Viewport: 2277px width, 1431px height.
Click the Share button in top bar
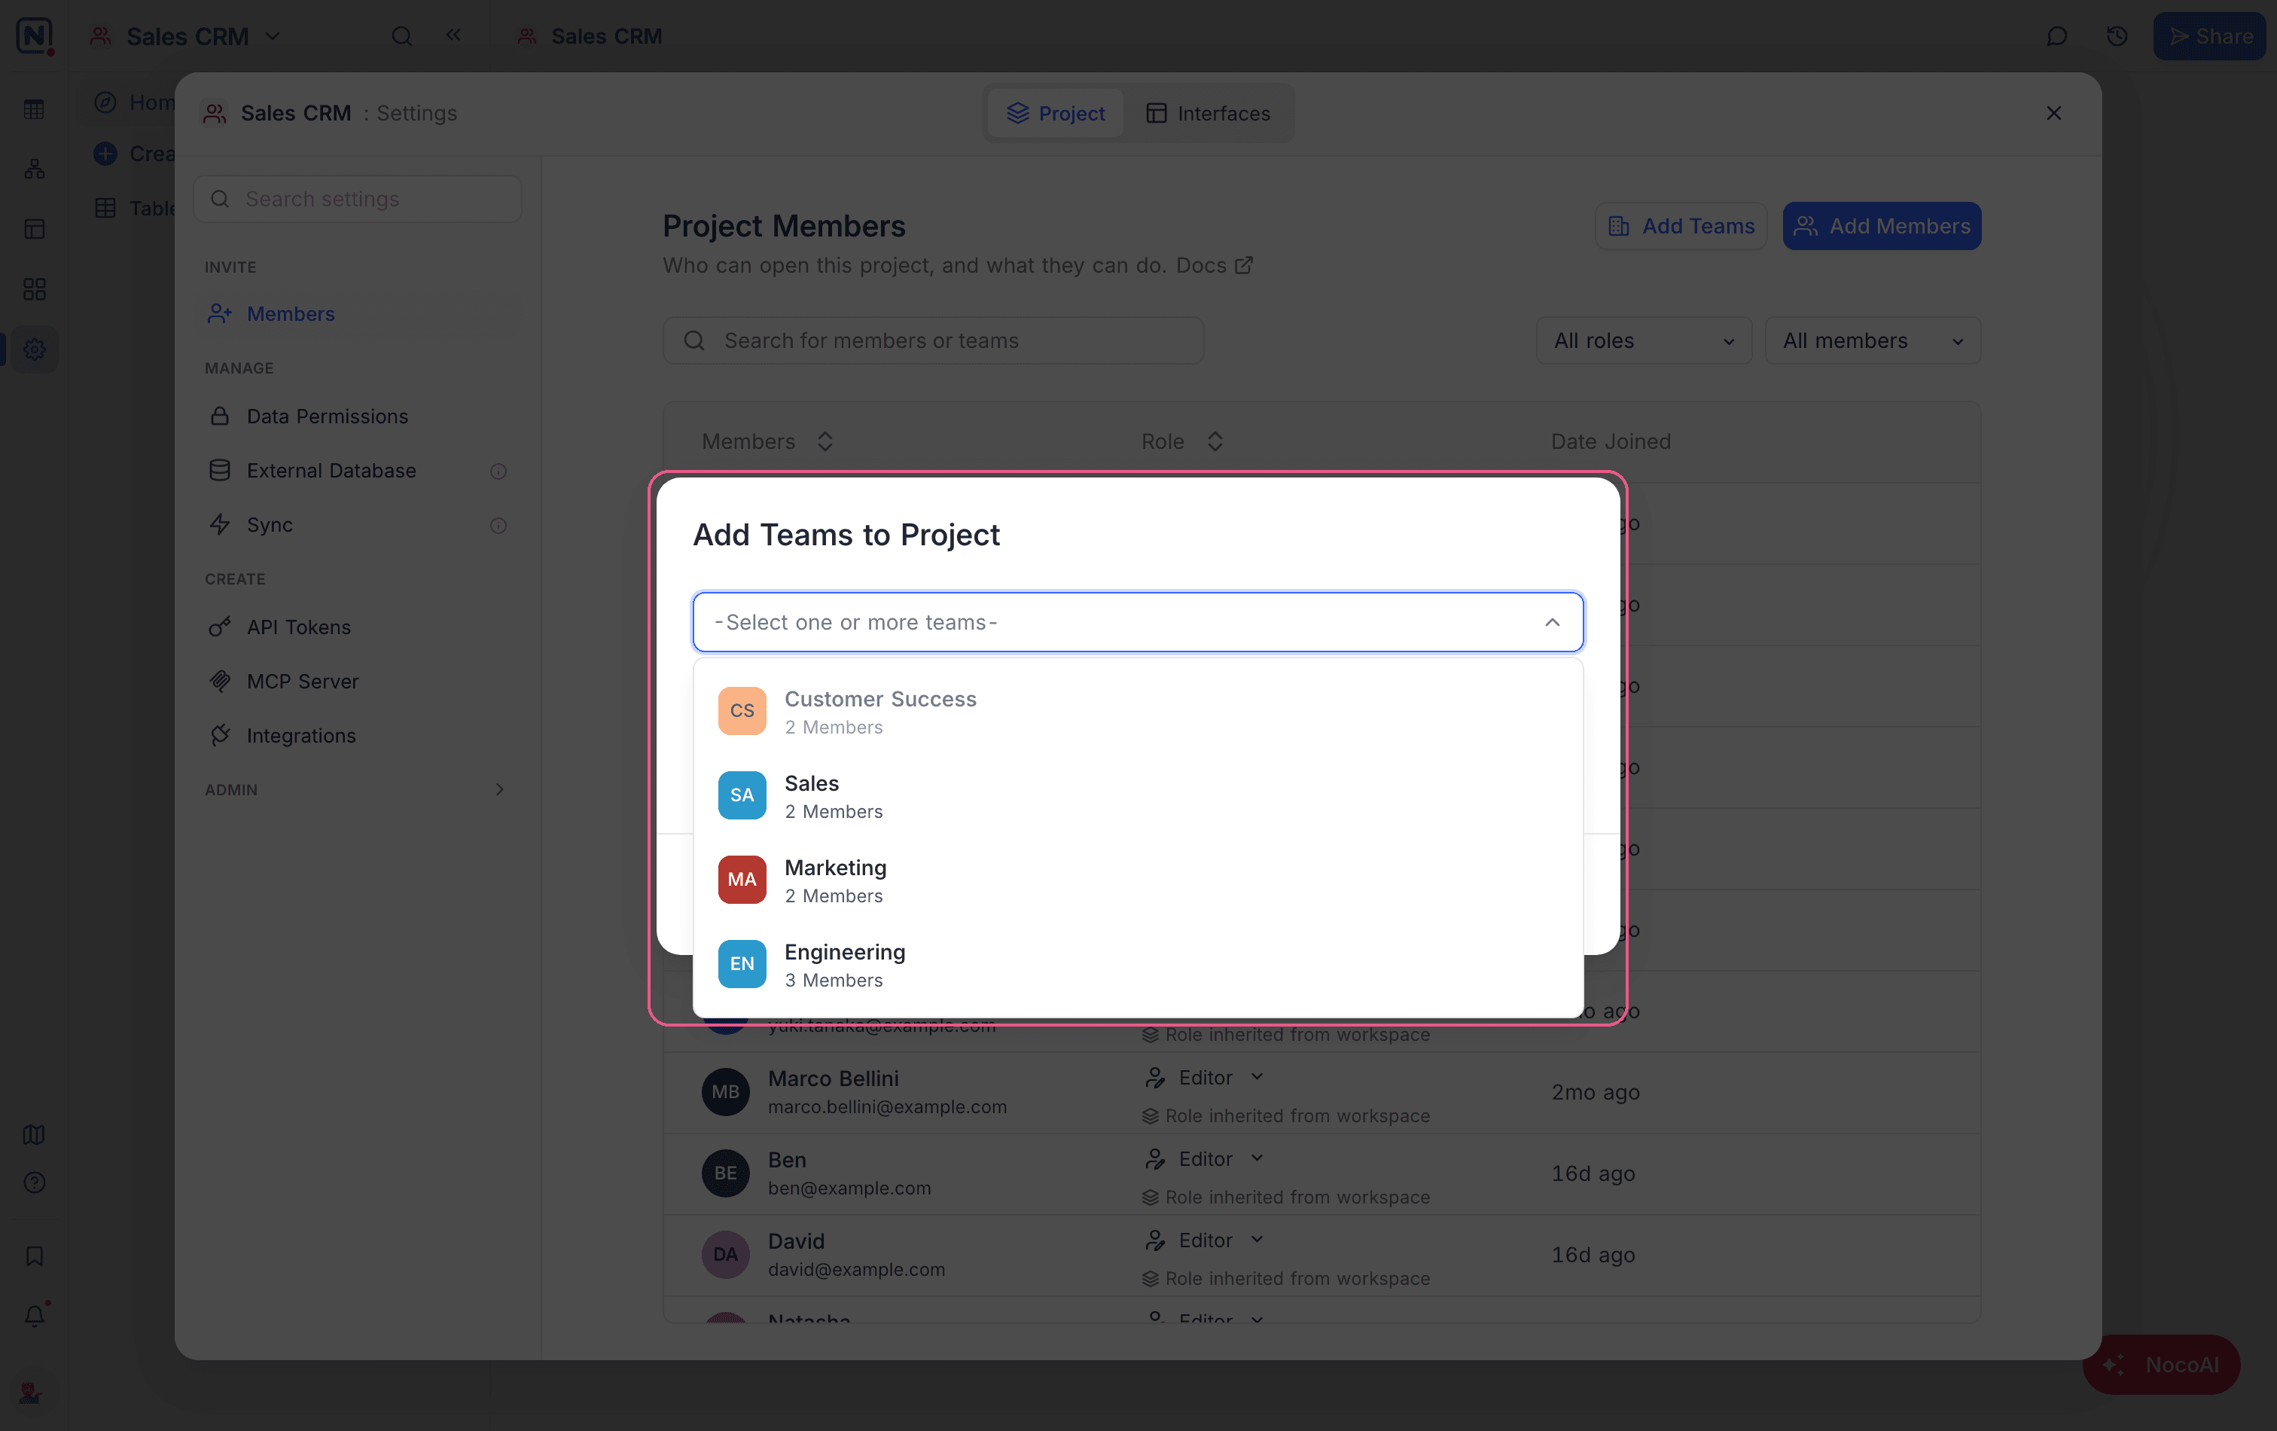2209,36
